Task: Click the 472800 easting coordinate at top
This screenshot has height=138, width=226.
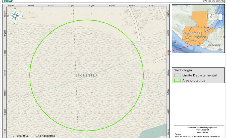Action: pyautogui.click(x=152, y=5)
